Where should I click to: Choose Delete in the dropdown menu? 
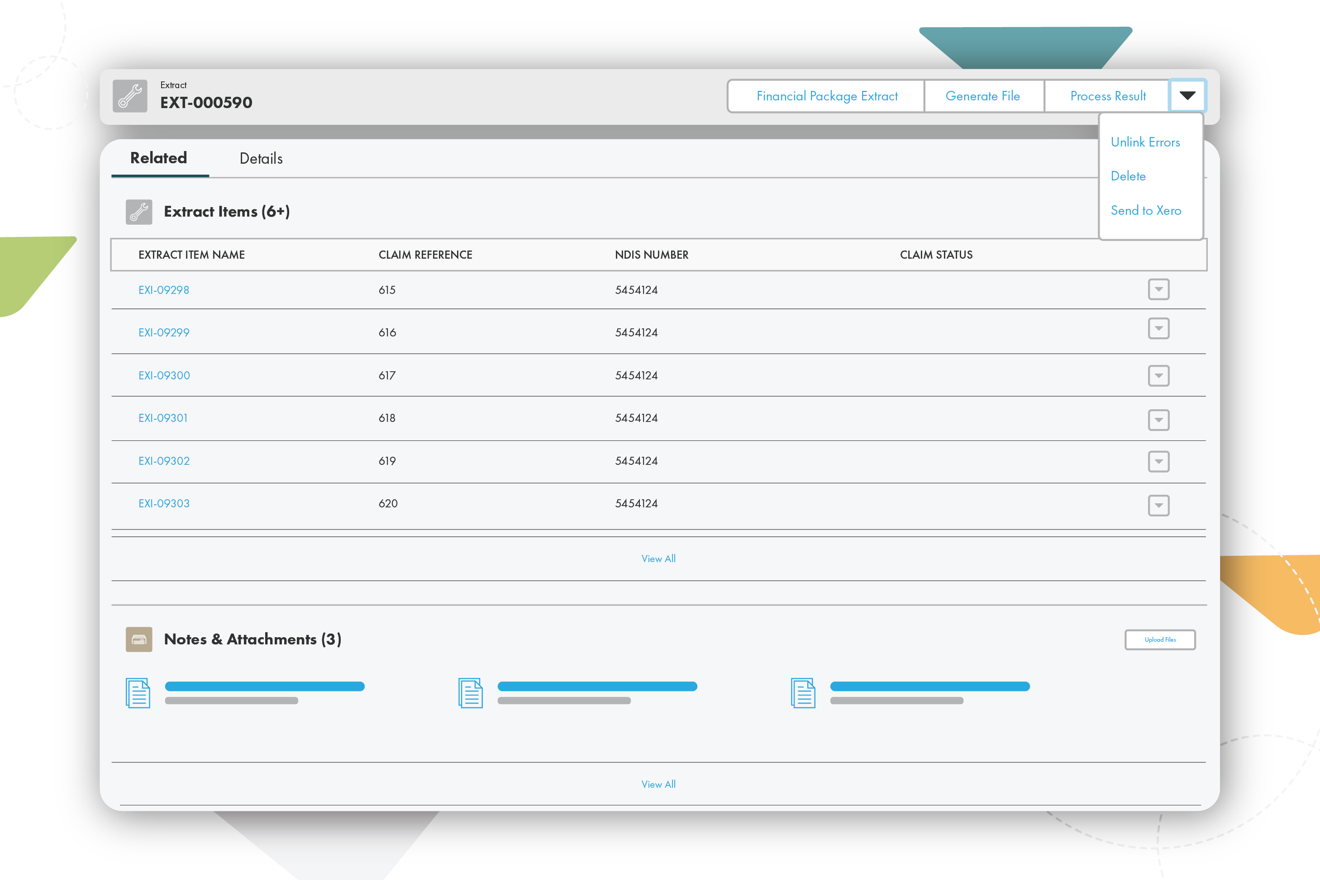click(1127, 176)
